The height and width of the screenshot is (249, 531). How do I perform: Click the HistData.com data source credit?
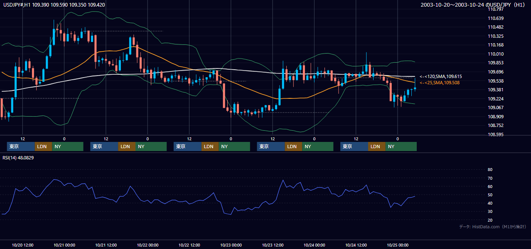pyautogui.click(x=493, y=227)
